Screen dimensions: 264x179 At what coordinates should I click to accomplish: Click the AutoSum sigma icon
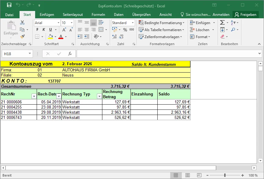tap(222, 23)
